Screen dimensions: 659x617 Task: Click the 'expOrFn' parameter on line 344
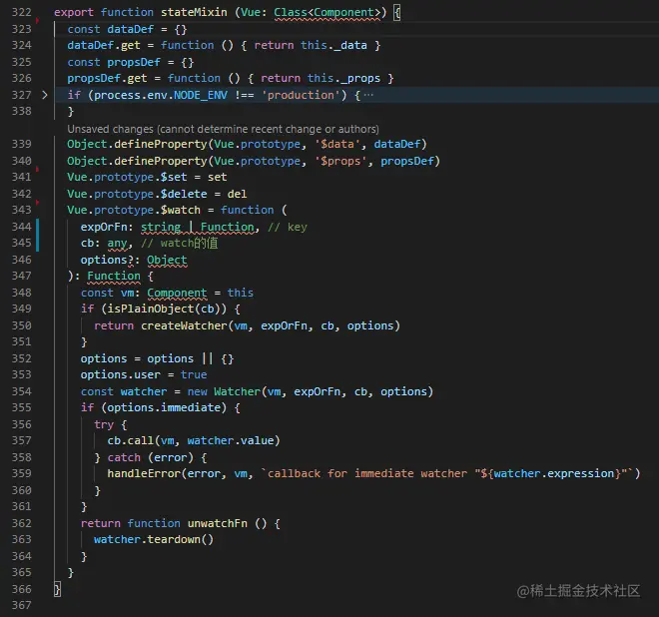coord(104,227)
